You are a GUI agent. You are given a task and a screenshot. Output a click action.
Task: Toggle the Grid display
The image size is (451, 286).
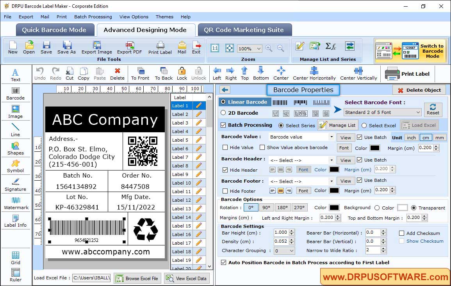point(16,258)
